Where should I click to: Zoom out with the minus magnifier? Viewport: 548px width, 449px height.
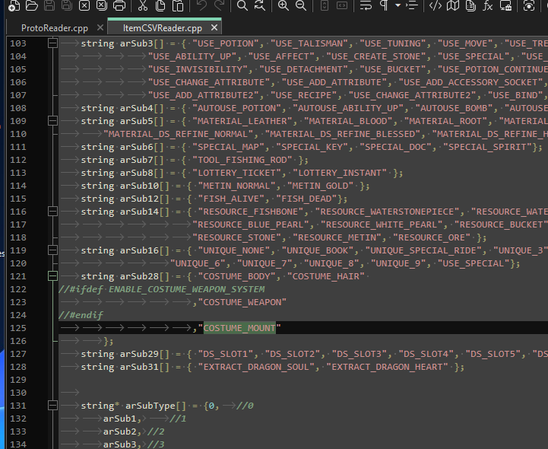pos(300,5)
